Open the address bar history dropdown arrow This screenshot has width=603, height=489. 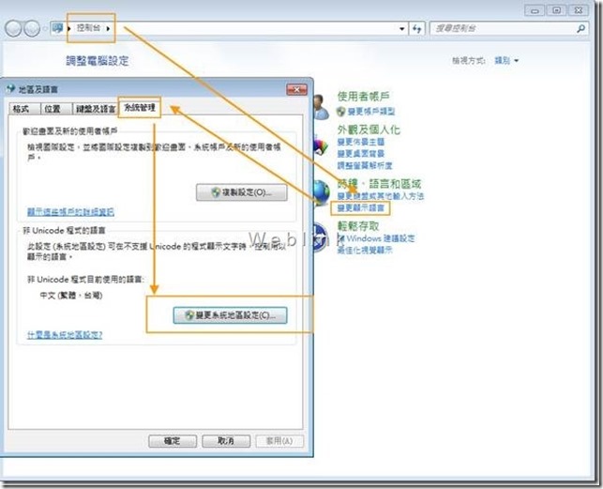point(402,28)
